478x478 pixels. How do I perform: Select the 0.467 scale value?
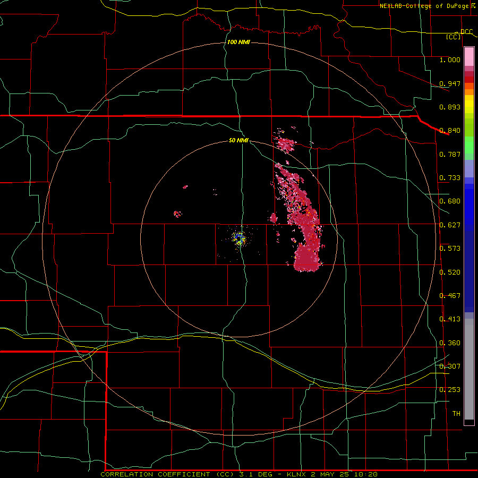pyautogui.click(x=450, y=296)
